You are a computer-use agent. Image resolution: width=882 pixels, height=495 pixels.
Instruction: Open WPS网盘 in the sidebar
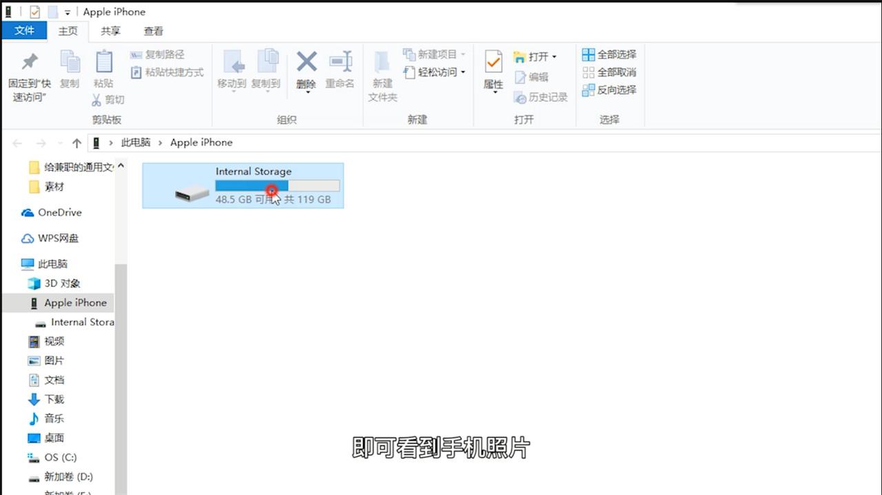[x=50, y=238]
